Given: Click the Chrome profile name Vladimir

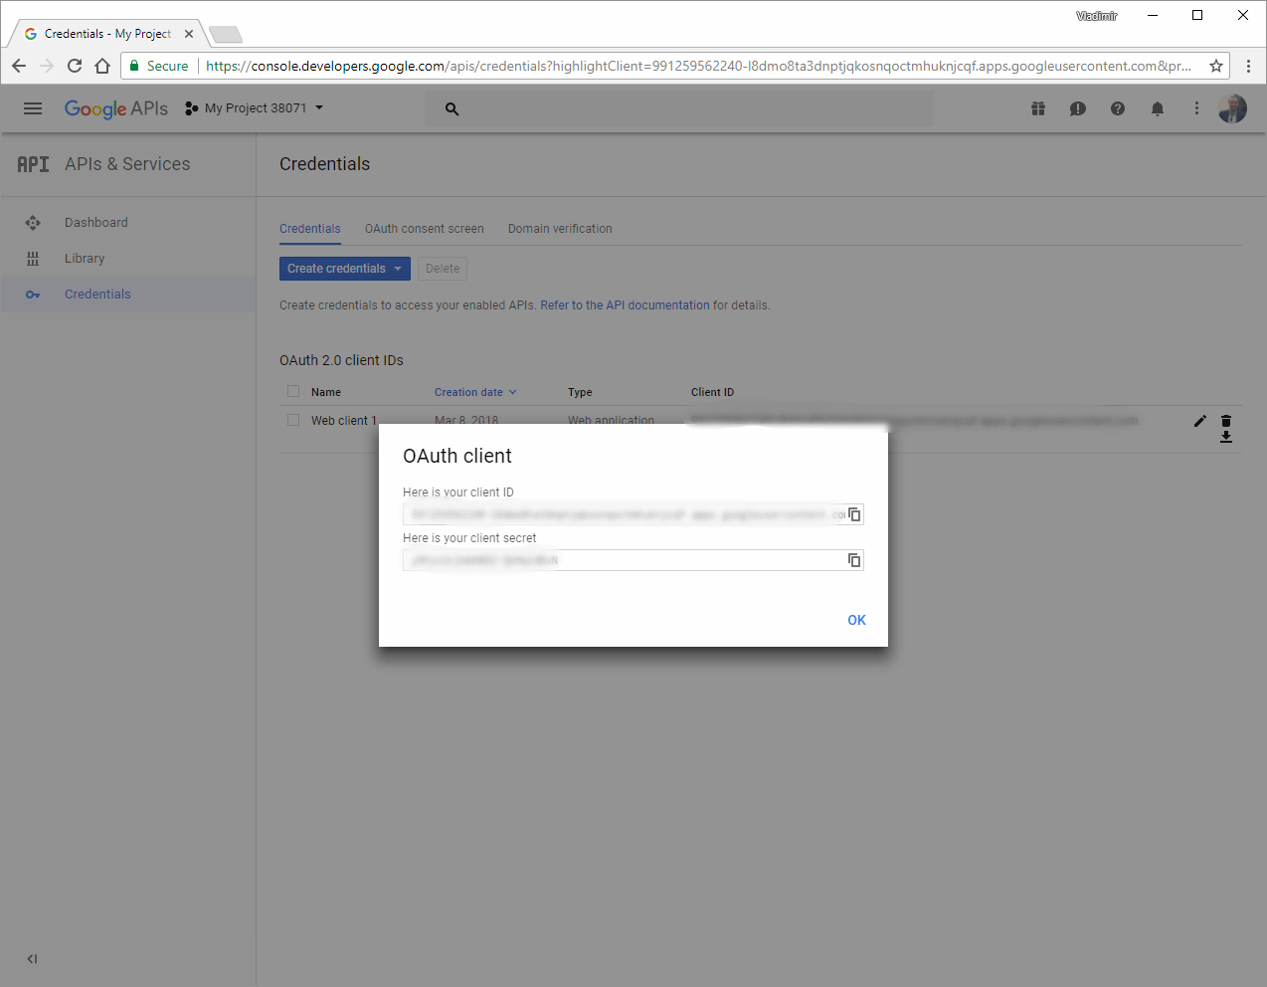Looking at the screenshot, I should [x=1096, y=16].
